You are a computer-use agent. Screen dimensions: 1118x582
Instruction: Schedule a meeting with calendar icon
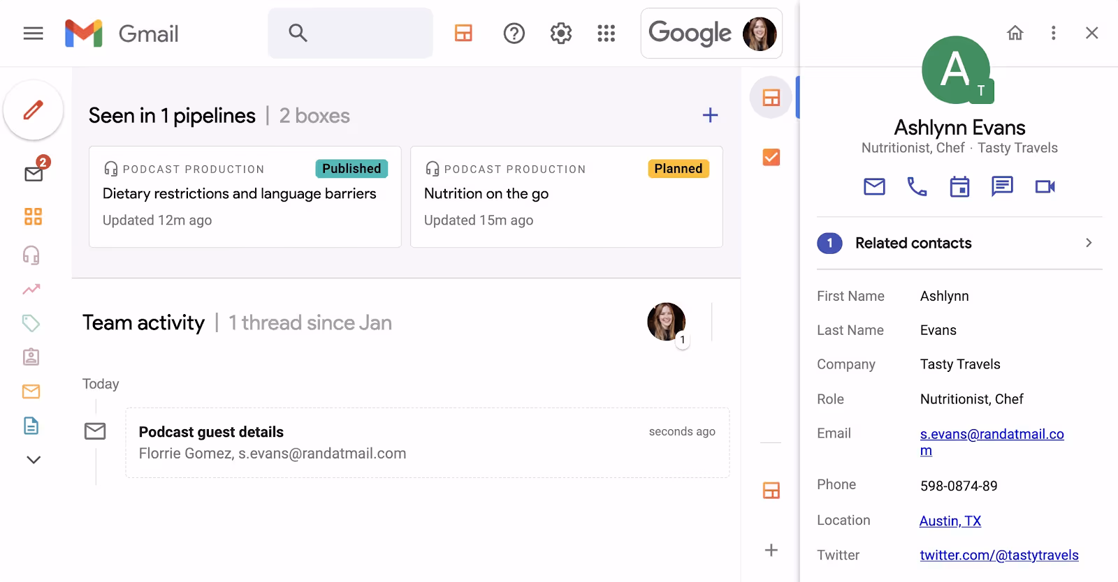point(959,186)
